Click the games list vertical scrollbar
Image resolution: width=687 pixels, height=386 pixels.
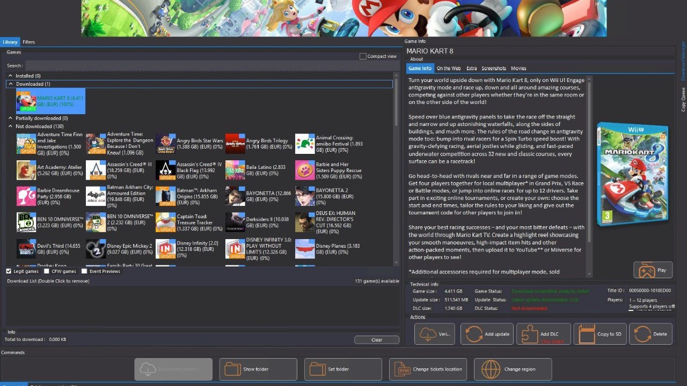tap(397, 169)
